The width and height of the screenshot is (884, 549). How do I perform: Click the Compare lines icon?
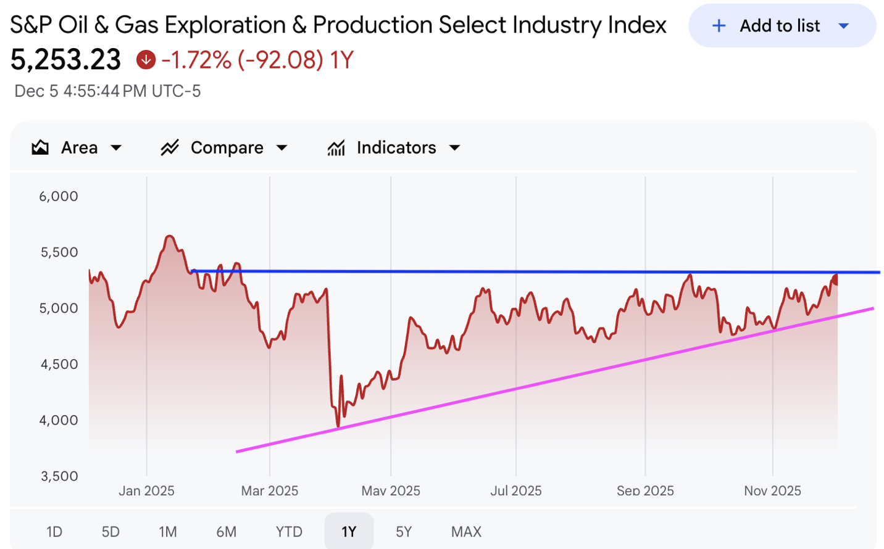(170, 147)
